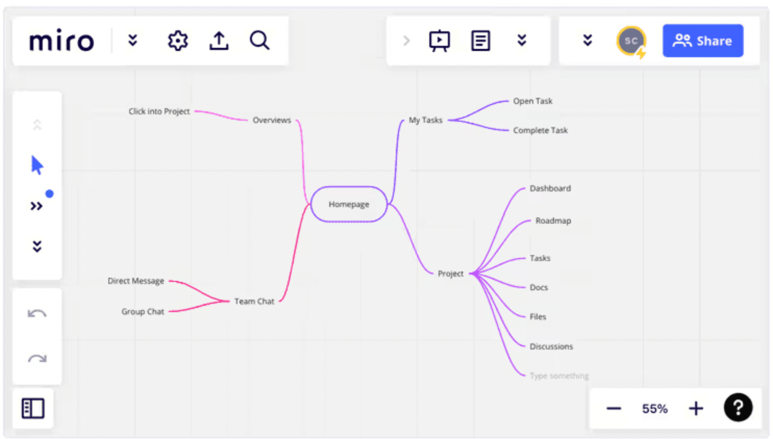Expand hidden tools with the right-panel double chevron
Screen dimensions: 773x439
click(588, 41)
